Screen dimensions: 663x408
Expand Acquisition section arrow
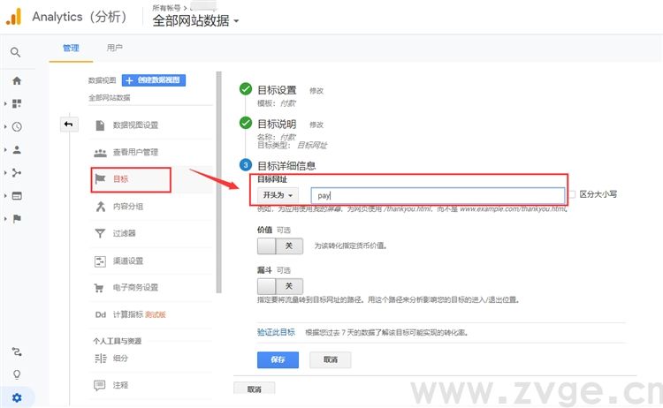[5, 173]
